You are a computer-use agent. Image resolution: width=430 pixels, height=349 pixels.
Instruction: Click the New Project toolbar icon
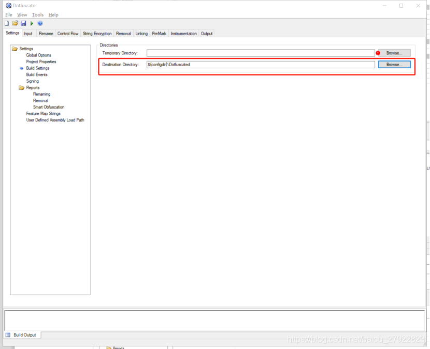point(7,23)
